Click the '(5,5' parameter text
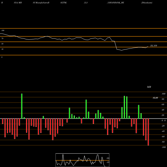Screen dimensions: 167x167 point(86,3)
